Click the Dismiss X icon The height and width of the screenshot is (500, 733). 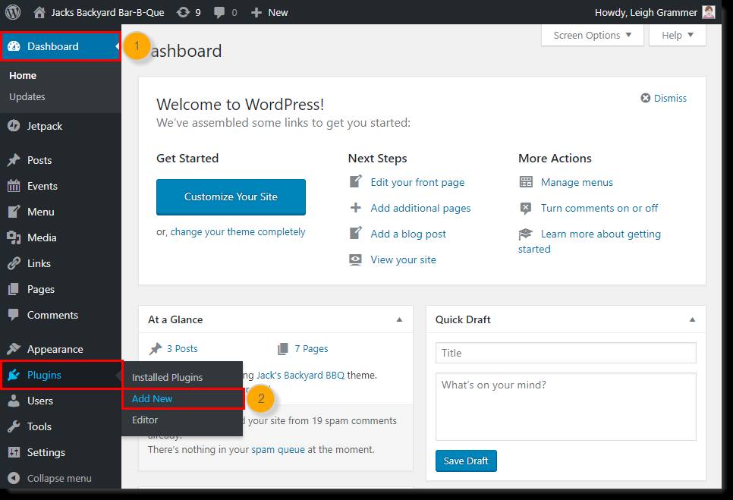tap(646, 98)
